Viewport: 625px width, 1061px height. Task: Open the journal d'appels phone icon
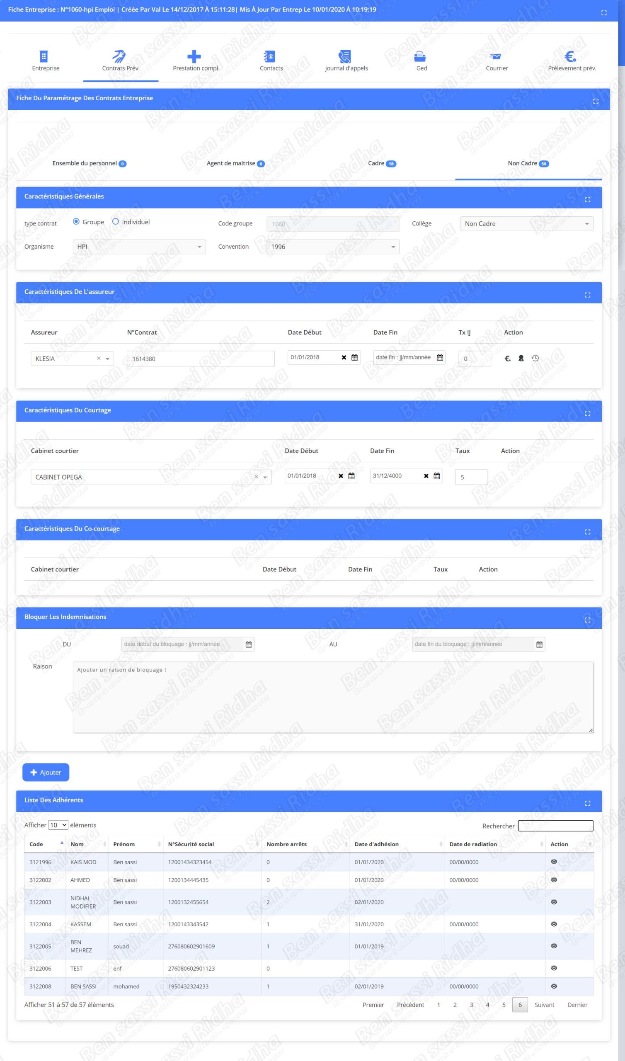pyautogui.click(x=345, y=56)
